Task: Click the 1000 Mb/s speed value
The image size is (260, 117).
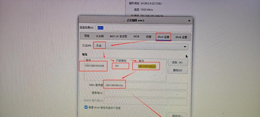Action: (x=147, y=10)
